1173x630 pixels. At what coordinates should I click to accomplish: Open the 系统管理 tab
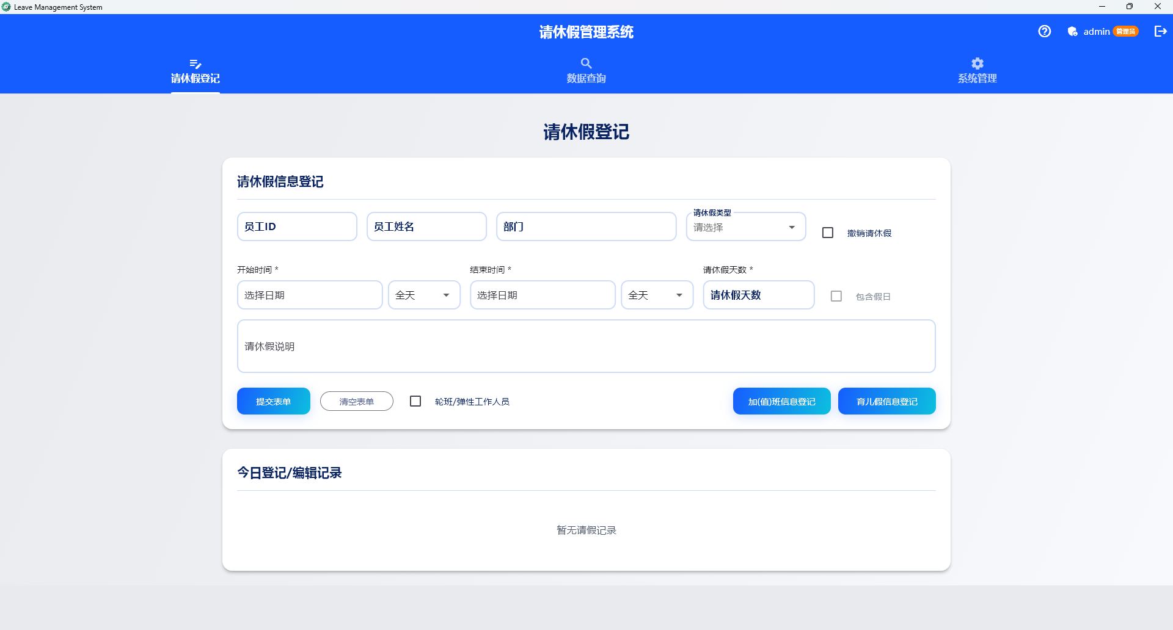pos(977,72)
